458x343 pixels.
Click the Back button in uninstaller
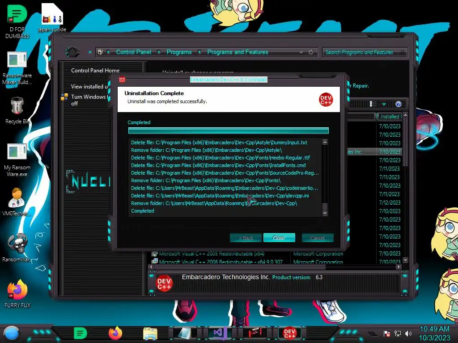tap(246, 238)
